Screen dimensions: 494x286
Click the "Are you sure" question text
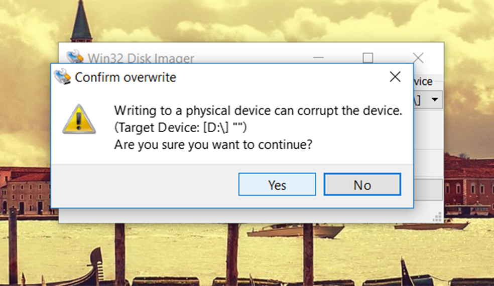pyautogui.click(x=213, y=145)
